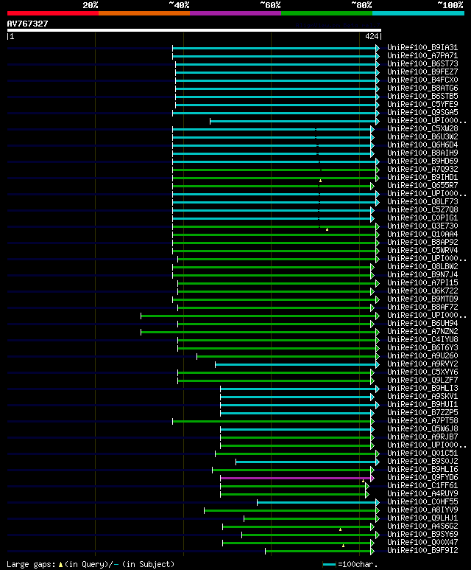Select the UniRef100_Q10AA4 label

point(422,234)
